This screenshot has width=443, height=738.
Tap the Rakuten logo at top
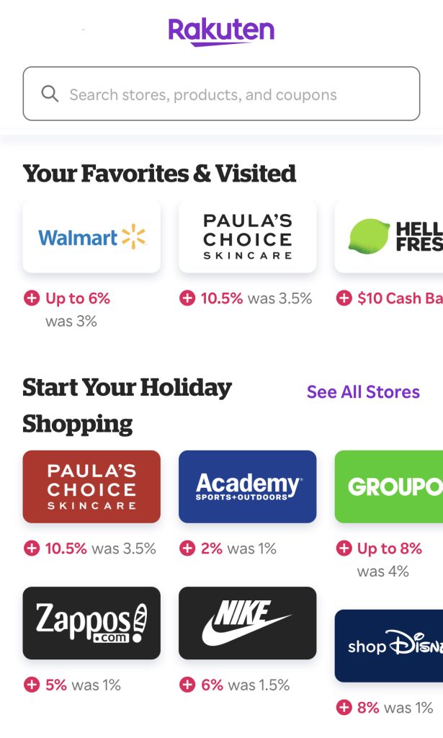pos(221,32)
